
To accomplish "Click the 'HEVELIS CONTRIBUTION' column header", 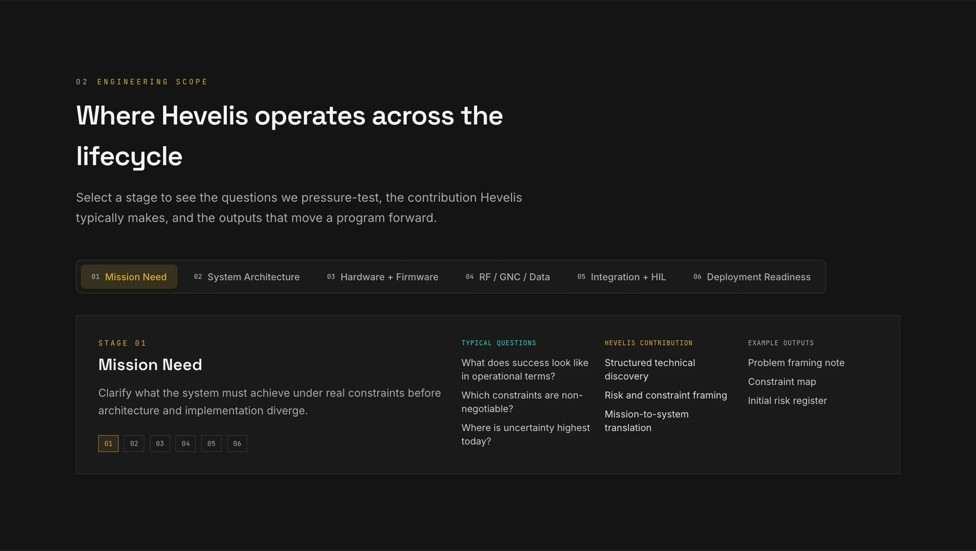I will [649, 343].
